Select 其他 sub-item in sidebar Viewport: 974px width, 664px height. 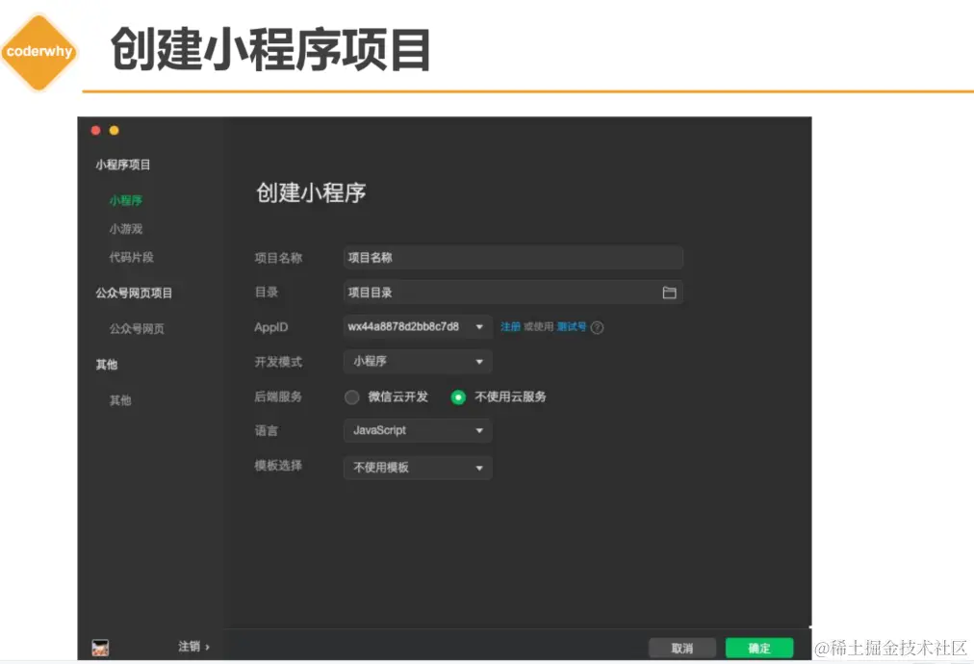120,400
